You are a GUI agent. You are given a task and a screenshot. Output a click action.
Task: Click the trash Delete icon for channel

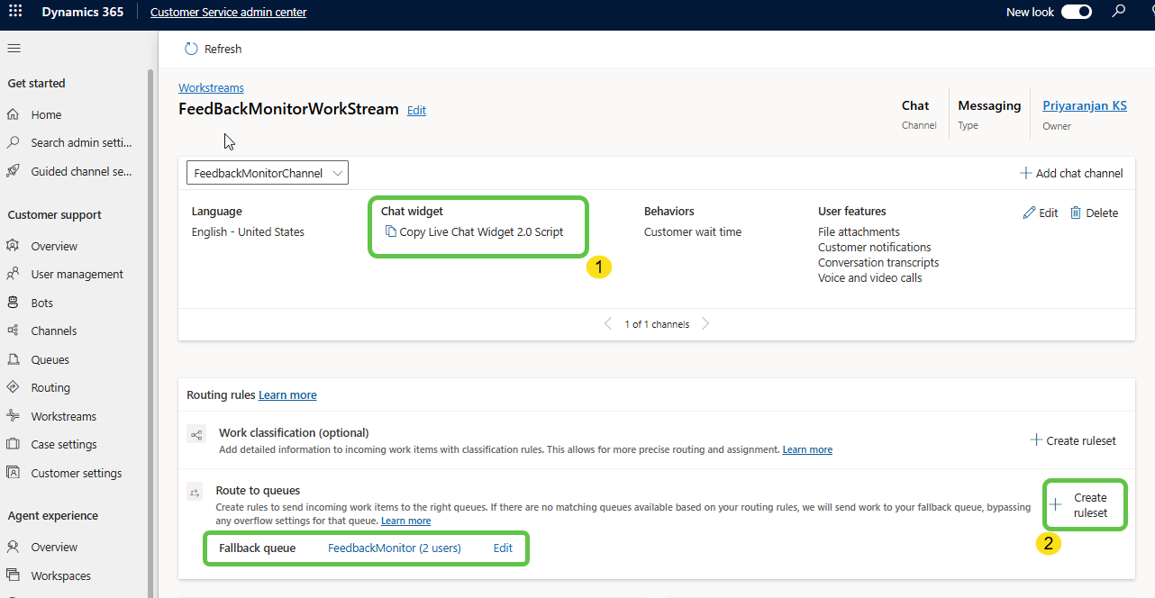click(1076, 213)
